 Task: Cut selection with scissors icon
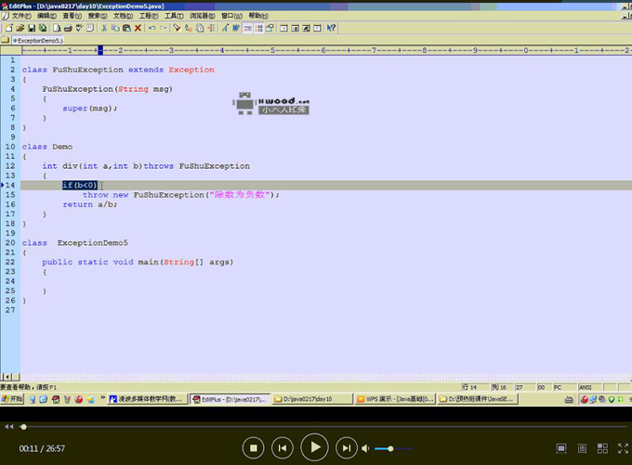104,28
